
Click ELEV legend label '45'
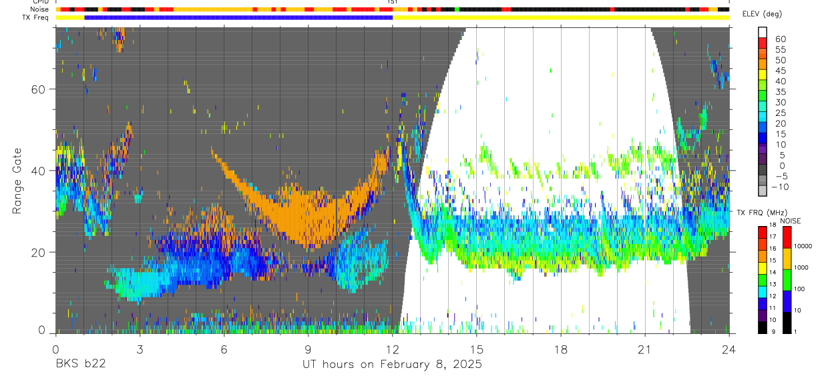tap(781, 71)
